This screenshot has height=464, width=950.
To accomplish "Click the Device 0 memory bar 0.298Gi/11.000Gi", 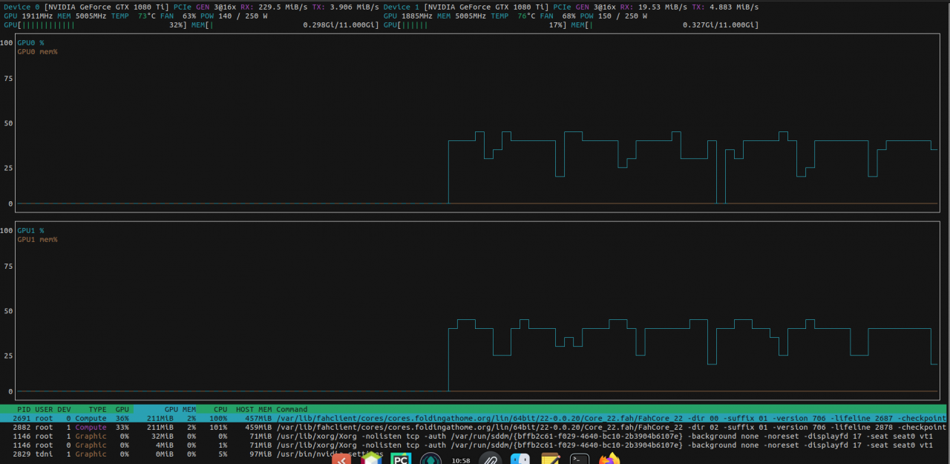I will pyautogui.click(x=285, y=24).
